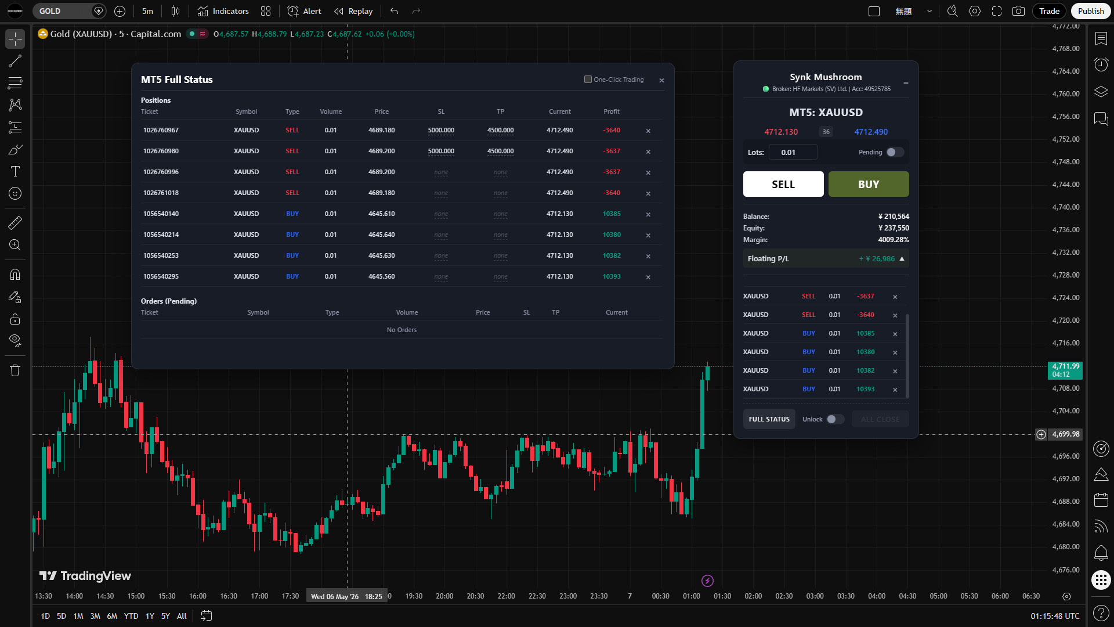Select the All date range
This screenshot has height=627, width=1114.
[182, 616]
